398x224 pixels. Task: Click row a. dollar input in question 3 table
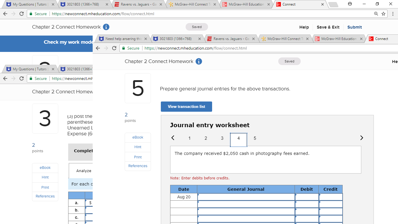[89, 202]
